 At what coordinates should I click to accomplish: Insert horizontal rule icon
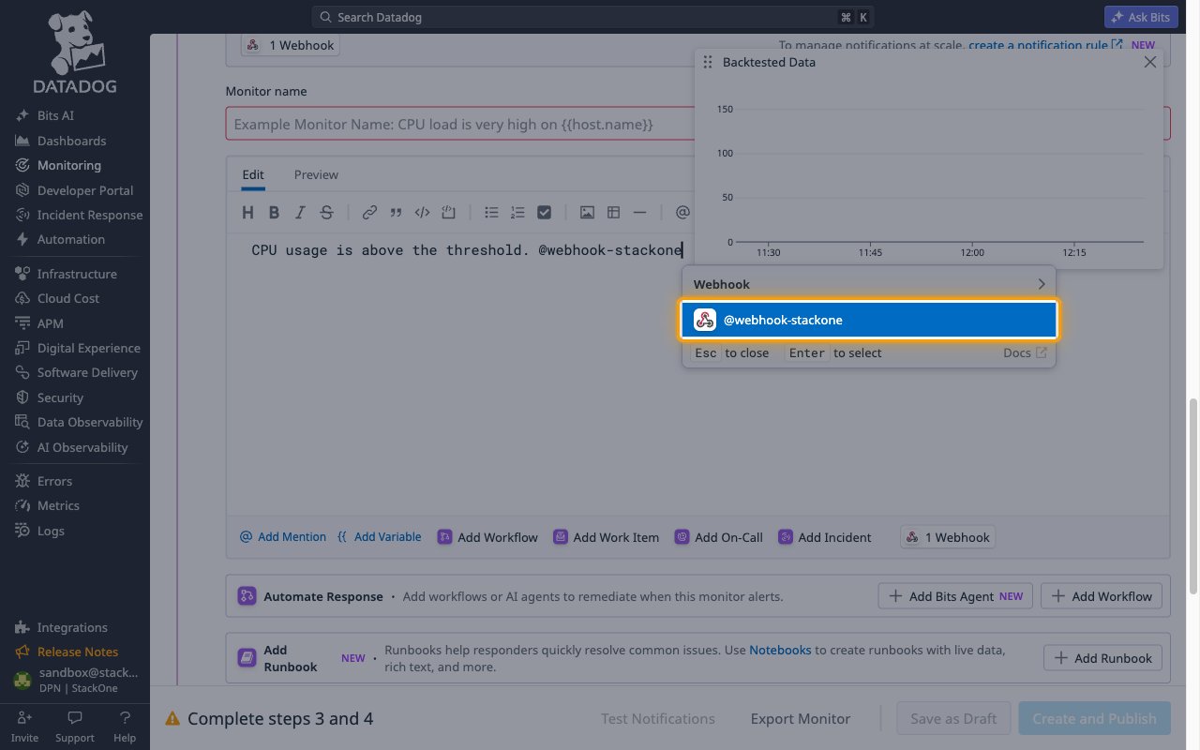point(639,213)
